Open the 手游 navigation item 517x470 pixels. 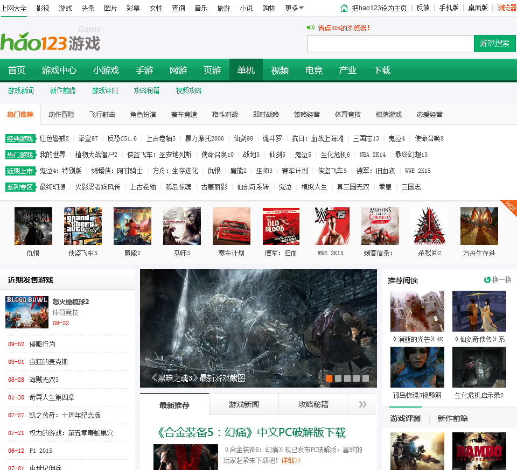click(144, 70)
